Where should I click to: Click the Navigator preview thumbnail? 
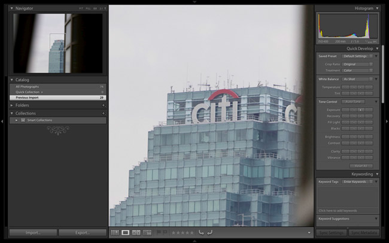58,43
